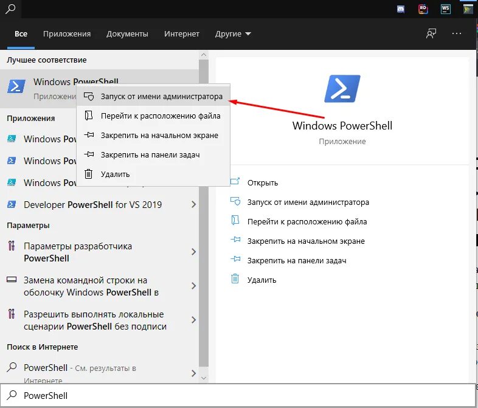Click the Параметры section header
Screen dimensions: 478x408
click(28, 226)
